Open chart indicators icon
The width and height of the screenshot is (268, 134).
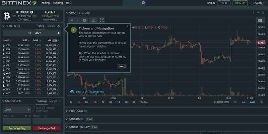pyautogui.click(x=93, y=20)
